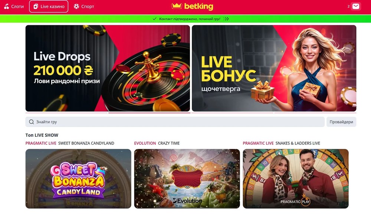Click the betking crown logo
The height and width of the screenshot is (215, 371).
[192, 6]
